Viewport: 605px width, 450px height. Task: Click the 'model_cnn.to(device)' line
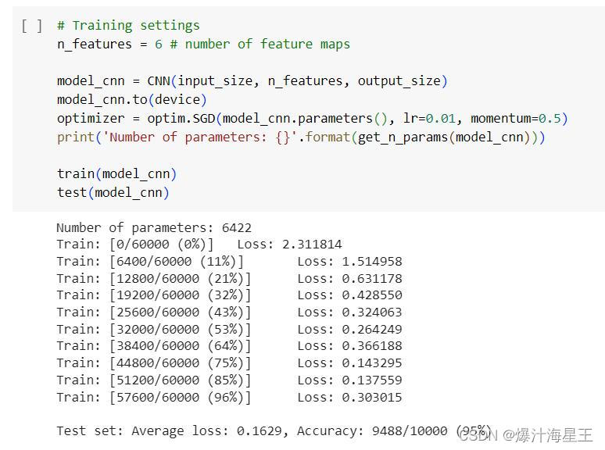132,100
